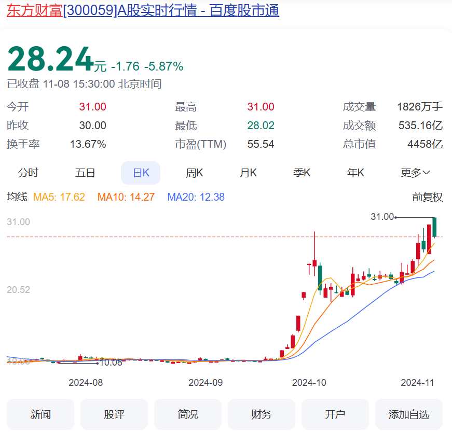The height and width of the screenshot is (433, 452).
Task: Click the tall red candle with long upper wick in October
Action: coord(314,254)
